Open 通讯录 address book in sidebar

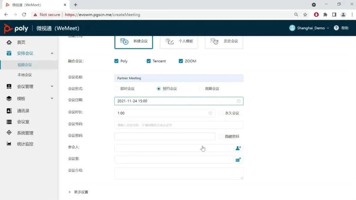[23, 111]
